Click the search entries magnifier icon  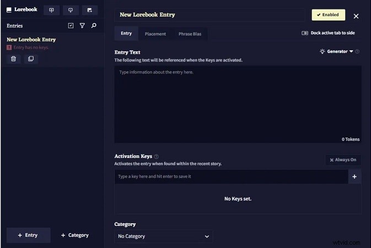(x=94, y=25)
